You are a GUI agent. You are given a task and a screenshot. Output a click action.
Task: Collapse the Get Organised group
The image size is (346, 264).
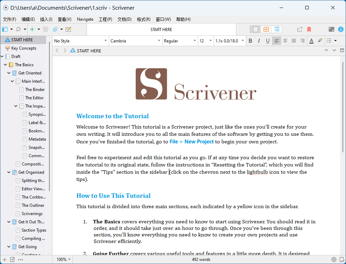click(9, 172)
